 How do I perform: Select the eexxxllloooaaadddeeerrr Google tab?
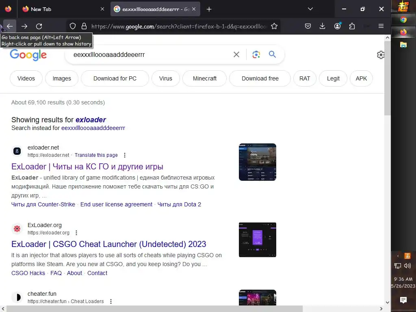click(156, 9)
